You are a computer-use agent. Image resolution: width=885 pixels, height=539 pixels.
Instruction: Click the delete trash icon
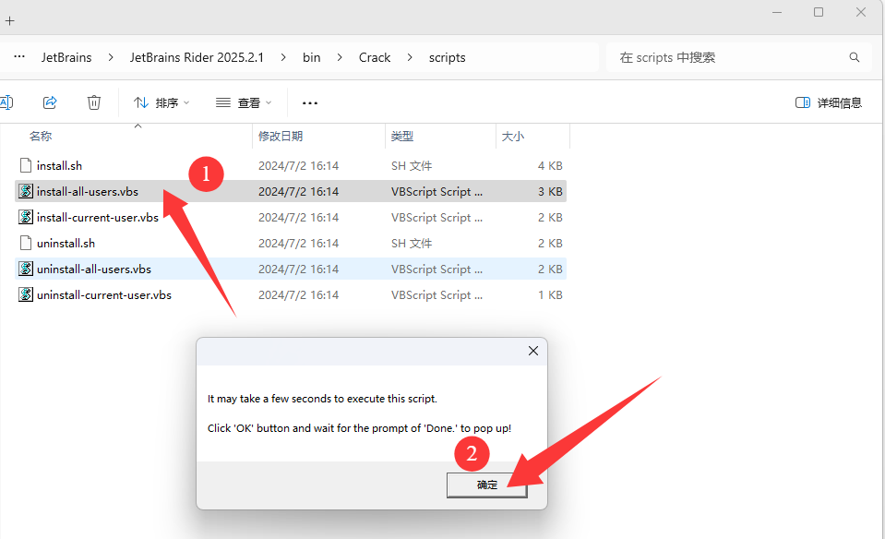tap(94, 102)
